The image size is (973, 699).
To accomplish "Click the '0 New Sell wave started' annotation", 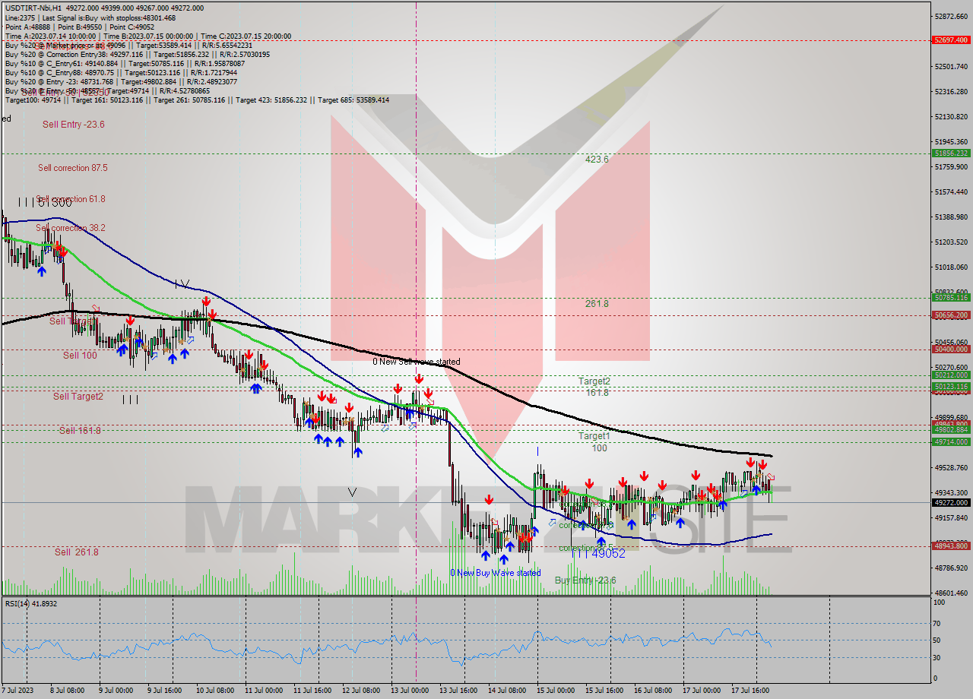I will (x=416, y=362).
